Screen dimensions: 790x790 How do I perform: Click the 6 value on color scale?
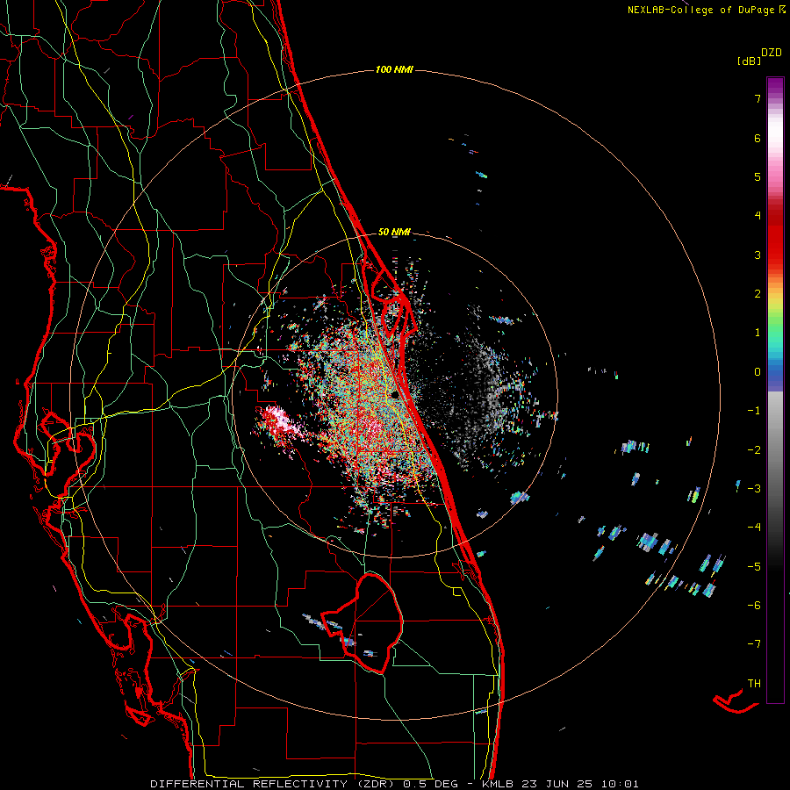pyautogui.click(x=758, y=138)
